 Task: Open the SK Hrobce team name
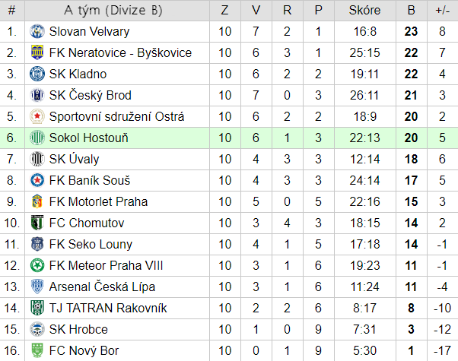[x=78, y=330]
